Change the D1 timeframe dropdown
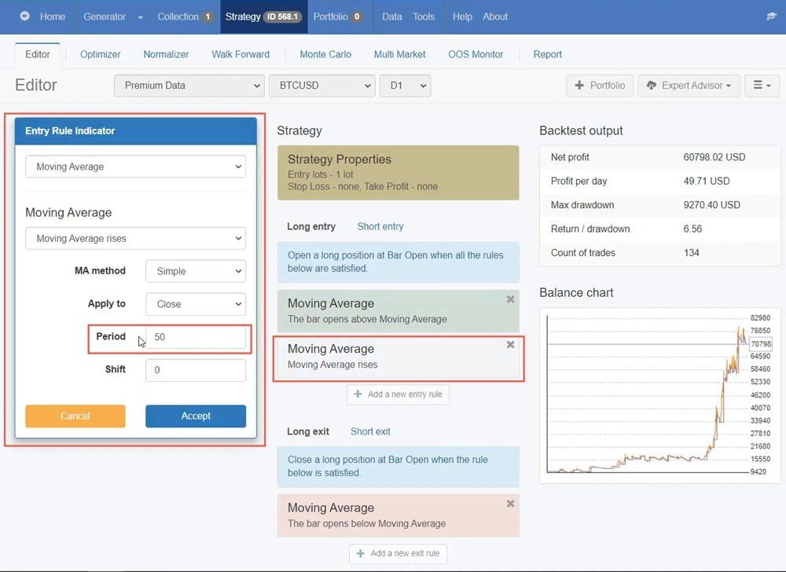Screen dimensions: 786x572 click(x=405, y=86)
